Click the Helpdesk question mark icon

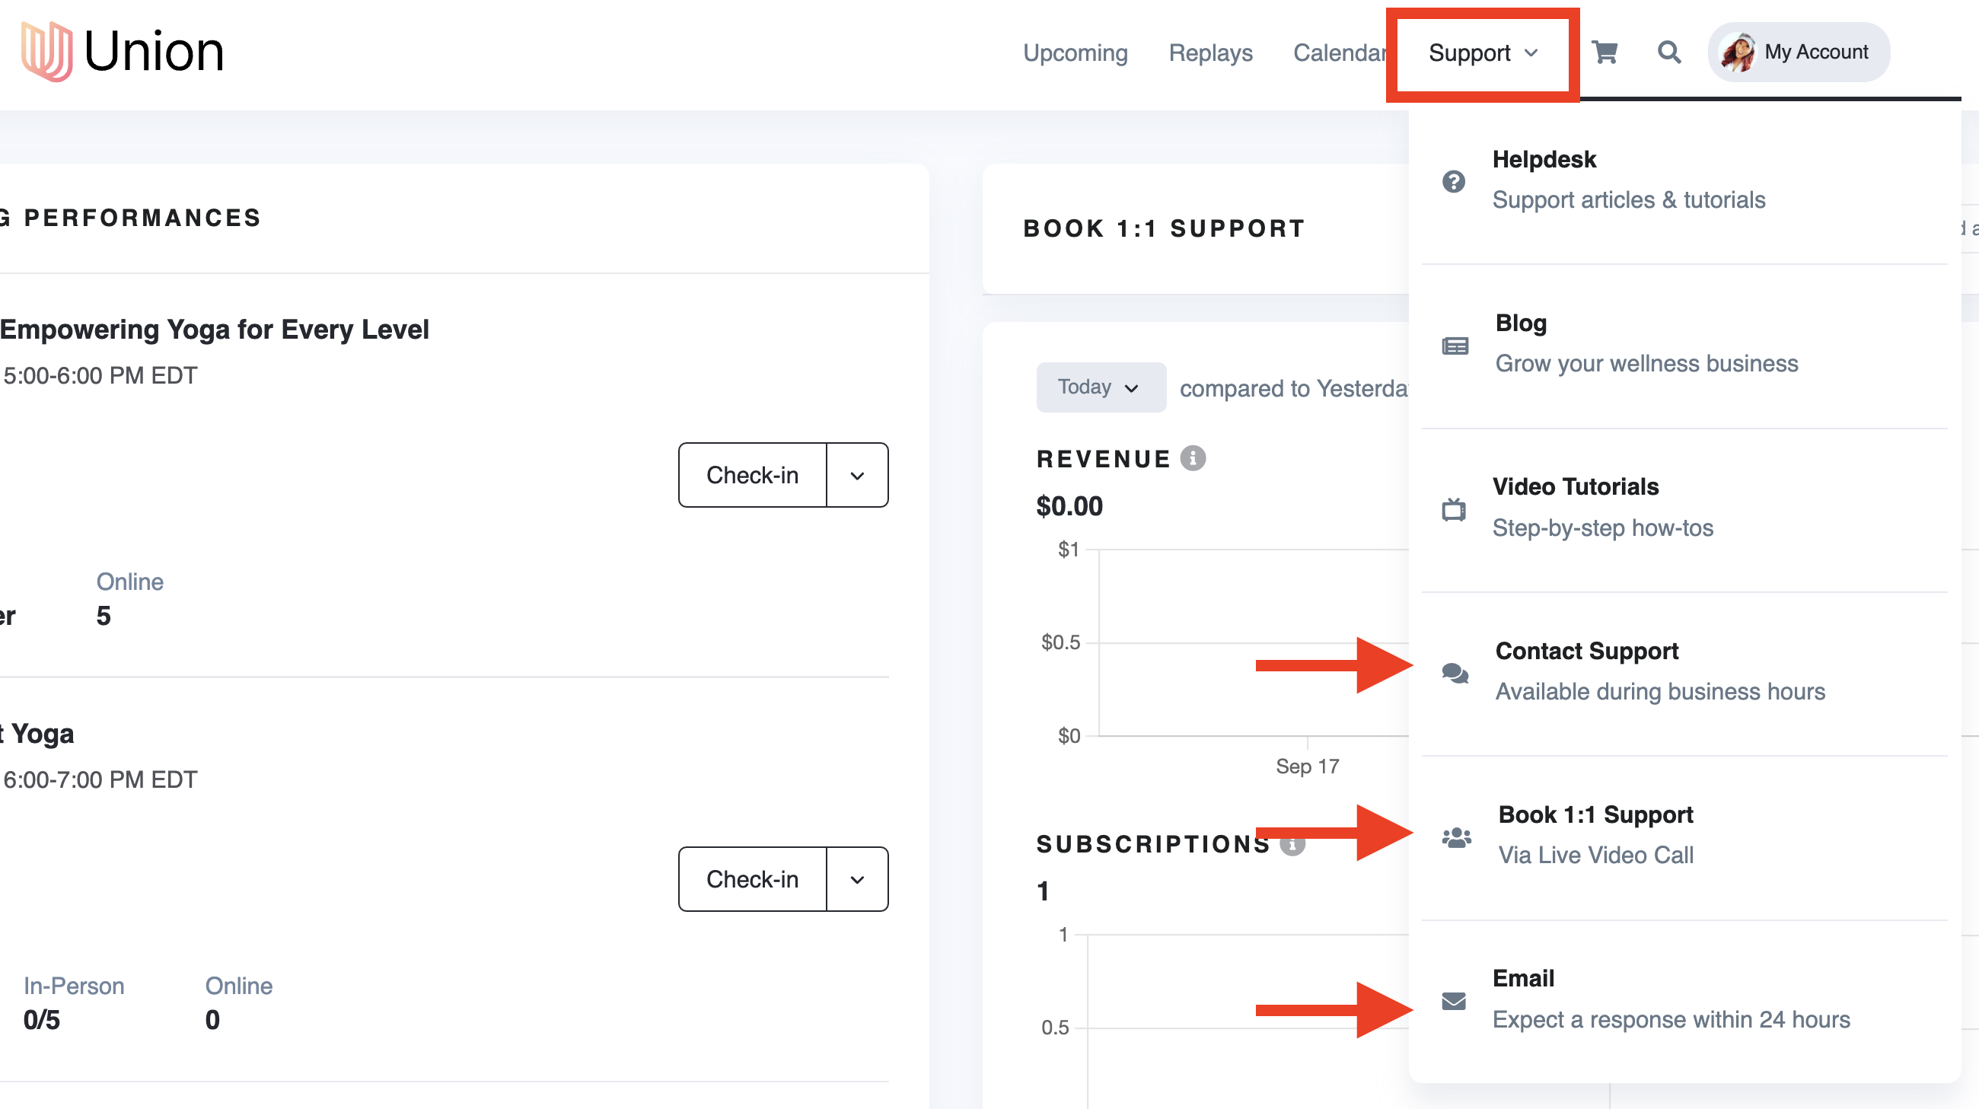(1454, 181)
